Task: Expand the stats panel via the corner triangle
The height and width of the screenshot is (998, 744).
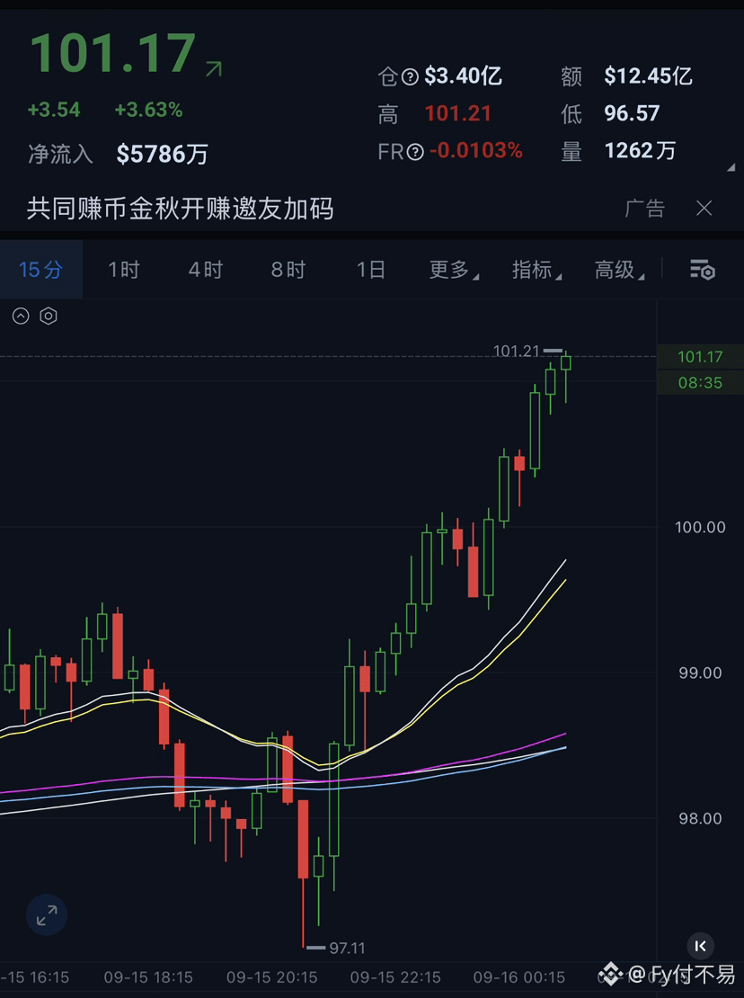Action: [731, 167]
